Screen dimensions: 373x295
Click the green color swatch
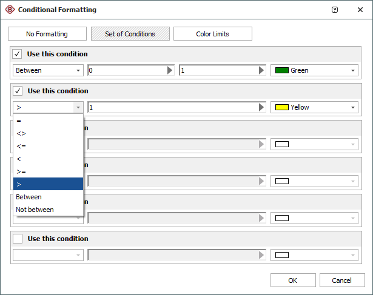pyautogui.click(x=281, y=70)
